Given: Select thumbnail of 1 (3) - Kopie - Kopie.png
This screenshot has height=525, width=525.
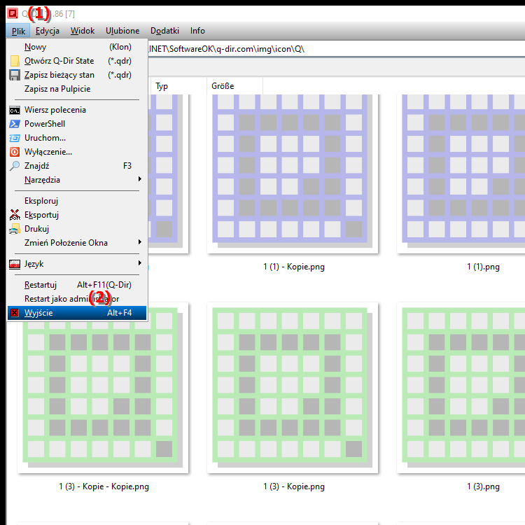Looking at the screenshot, I should (x=103, y=388).
